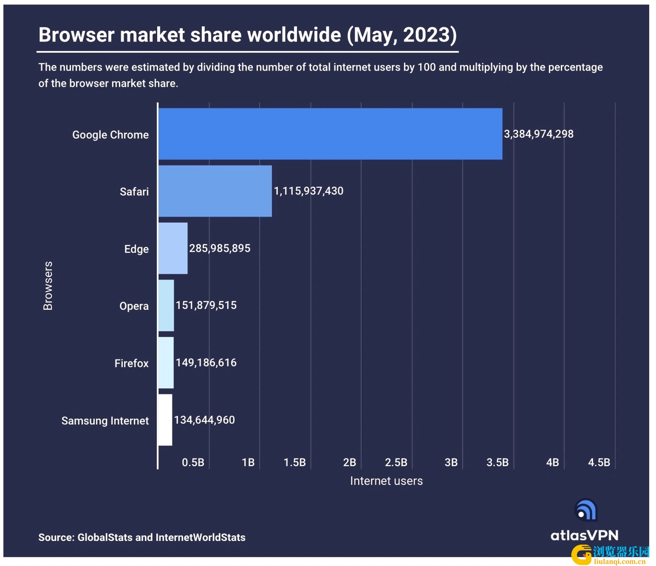The height and width of the screenshot is (566, 656).
Task: Click the '3B' tick label
Action: [x=451, y=463]
